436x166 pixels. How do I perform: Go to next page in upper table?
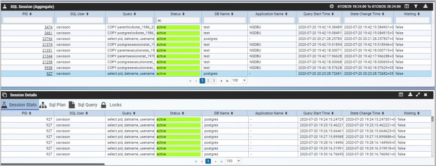pyautogui.click(x=221, y=81)
